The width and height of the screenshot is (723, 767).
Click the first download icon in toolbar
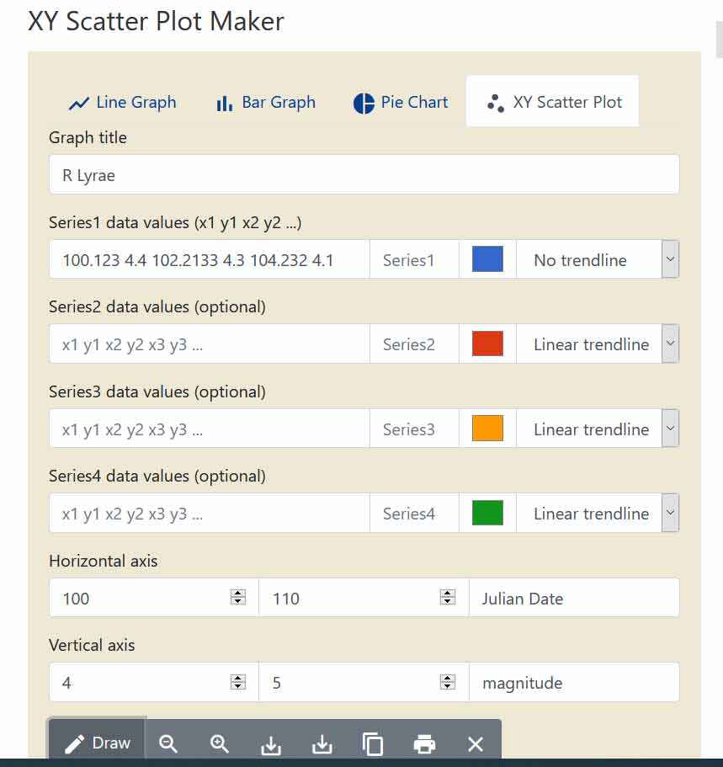click(x=270, y=745)
